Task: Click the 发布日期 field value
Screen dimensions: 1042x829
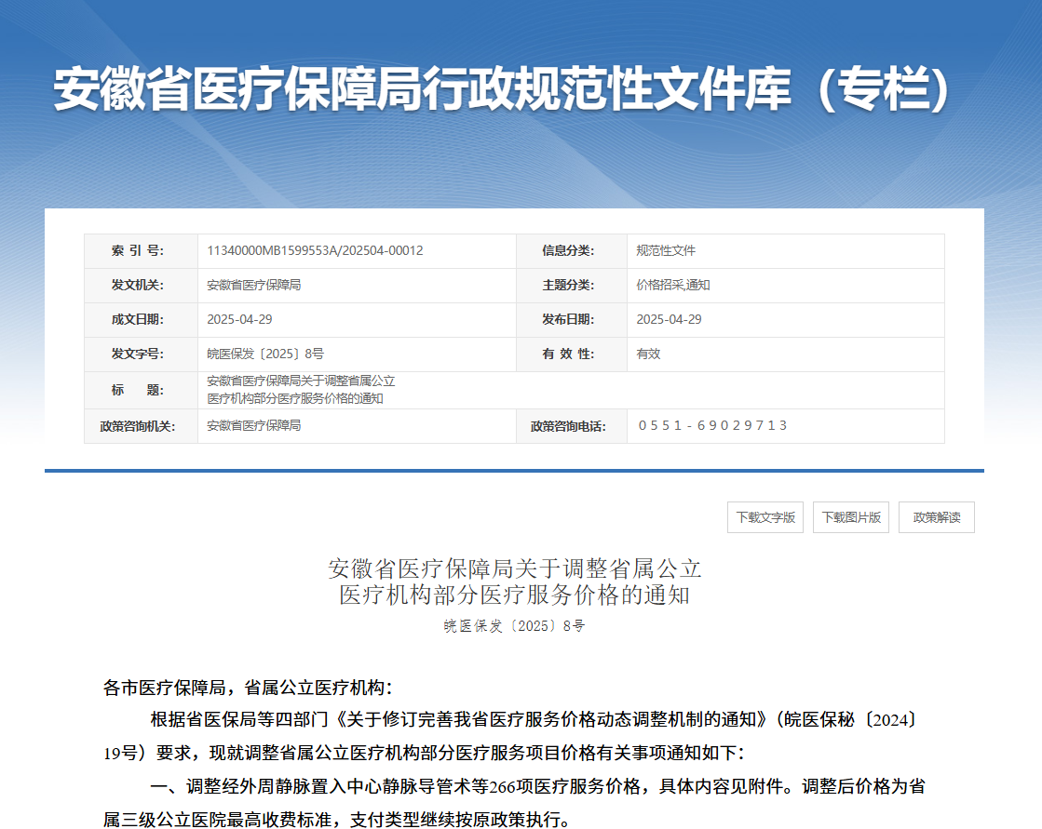Action: [x=667, y=320]
